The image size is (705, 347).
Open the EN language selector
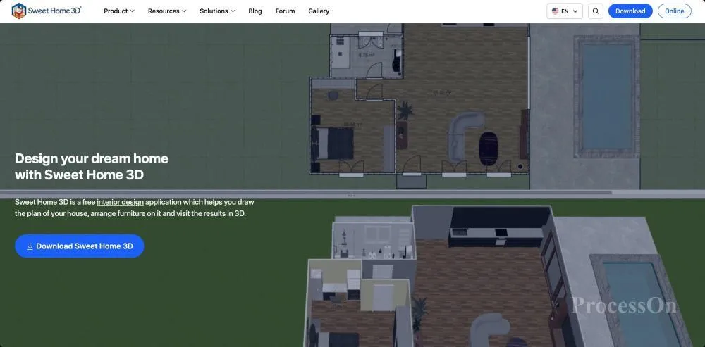(565, 11)
